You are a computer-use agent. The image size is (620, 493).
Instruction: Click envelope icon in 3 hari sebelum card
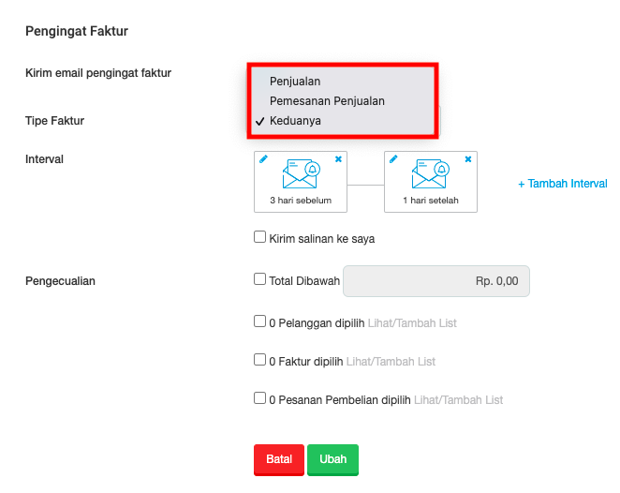click(302, 174)
